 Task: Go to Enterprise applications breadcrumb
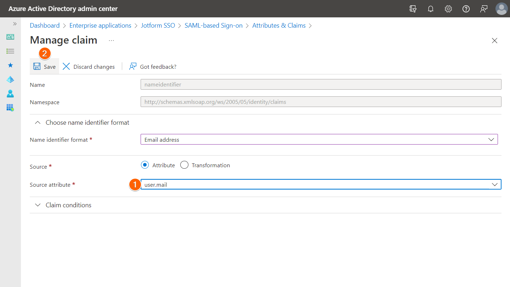[x=100, y=26]
